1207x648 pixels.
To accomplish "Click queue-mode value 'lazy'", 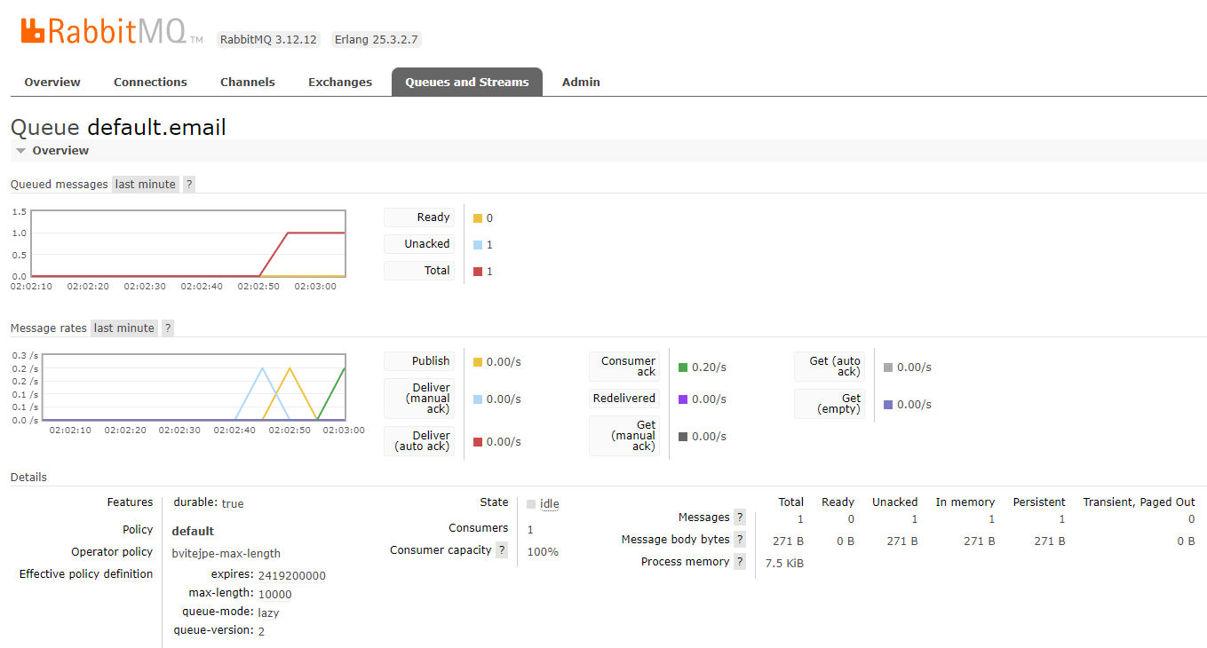I will click(269, 612).
